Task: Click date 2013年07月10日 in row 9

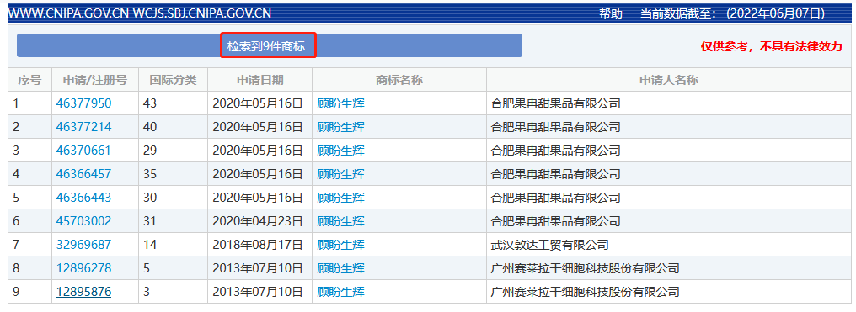Action: coord(257,292)
